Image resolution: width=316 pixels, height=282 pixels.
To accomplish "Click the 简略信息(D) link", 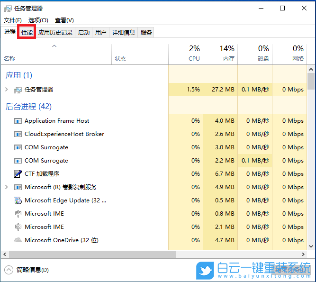I will coord(33,270).
